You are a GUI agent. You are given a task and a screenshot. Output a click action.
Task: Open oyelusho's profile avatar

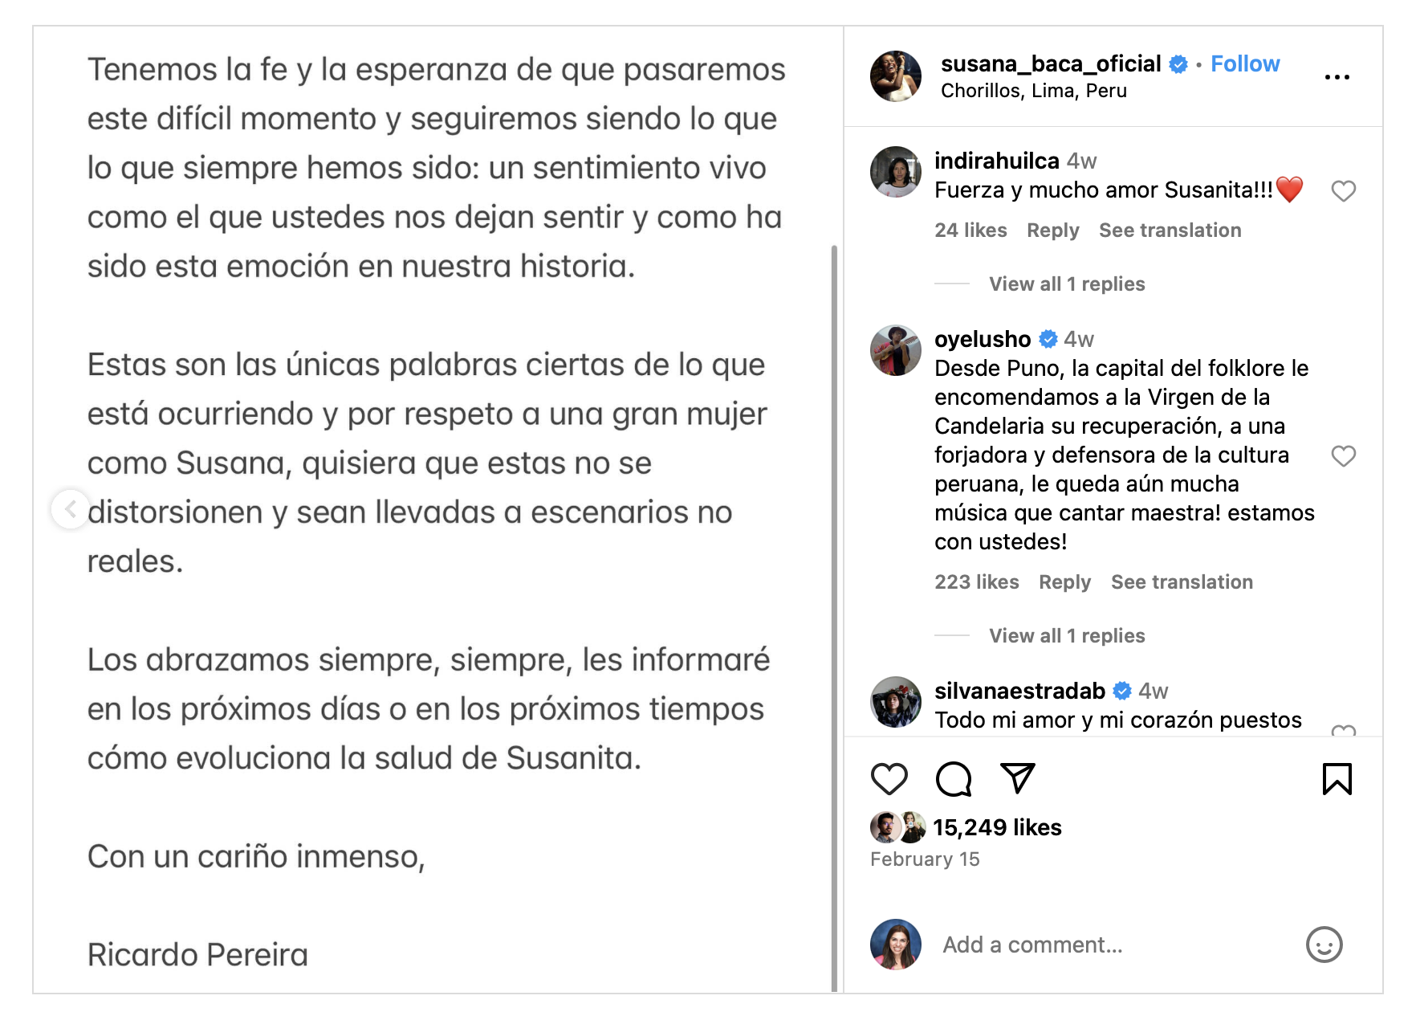pyautogui.click(x=896, y=350)
